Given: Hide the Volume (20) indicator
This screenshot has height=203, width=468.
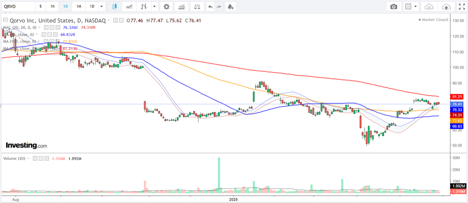Looking at the screenshot, I should click(x=35, y=158).
